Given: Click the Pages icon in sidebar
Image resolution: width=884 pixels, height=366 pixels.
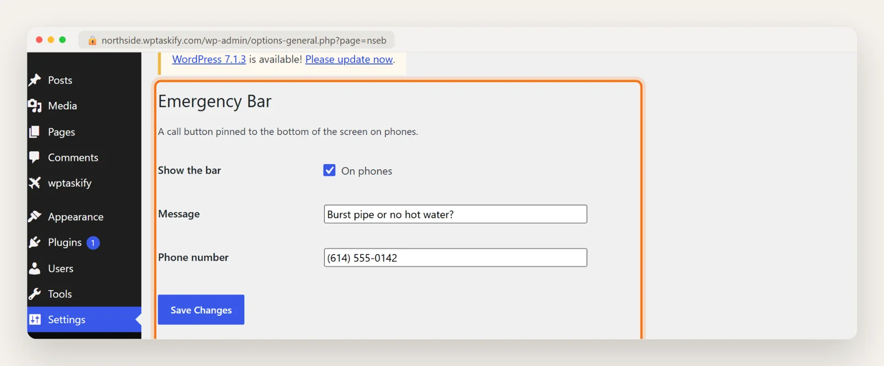Looking at the screenshot, I should (35, 132).
